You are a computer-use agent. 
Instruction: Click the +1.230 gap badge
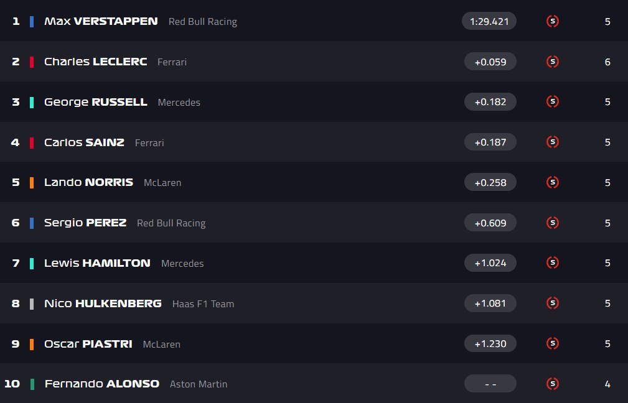[490, 343]
